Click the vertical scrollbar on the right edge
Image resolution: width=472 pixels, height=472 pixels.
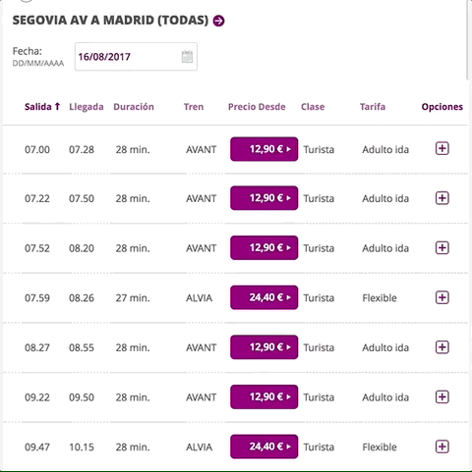[x=468, y=39]
